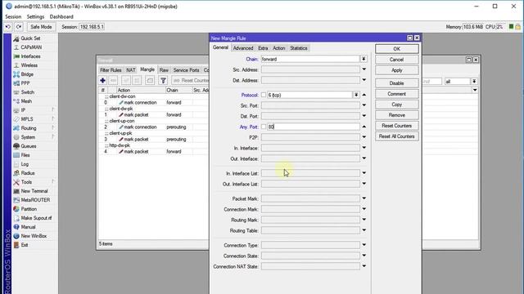Switch to Action tab

[278, 48]
